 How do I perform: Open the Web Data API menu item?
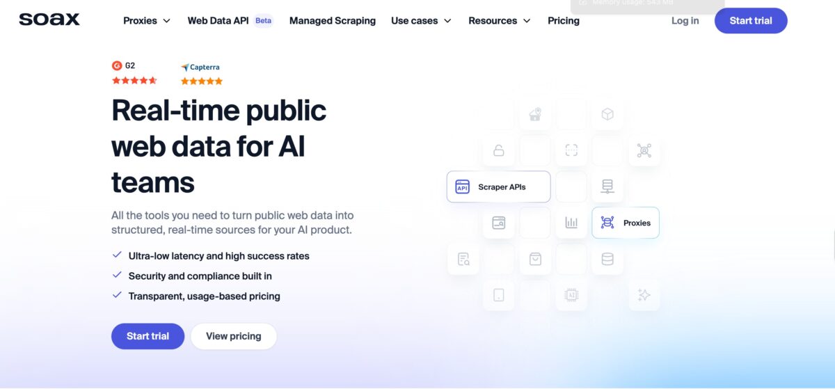click(218, 21)
